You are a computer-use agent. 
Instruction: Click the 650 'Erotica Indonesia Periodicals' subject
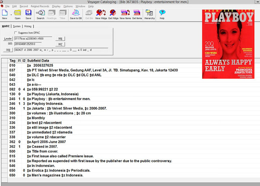[x=58, y=171]
